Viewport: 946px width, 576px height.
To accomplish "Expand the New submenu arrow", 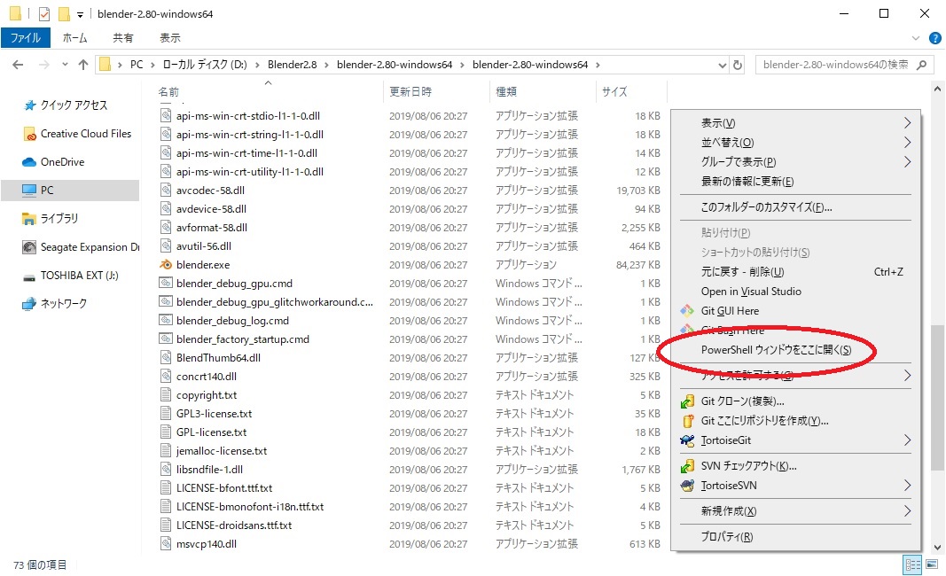I will click(907, 510).
